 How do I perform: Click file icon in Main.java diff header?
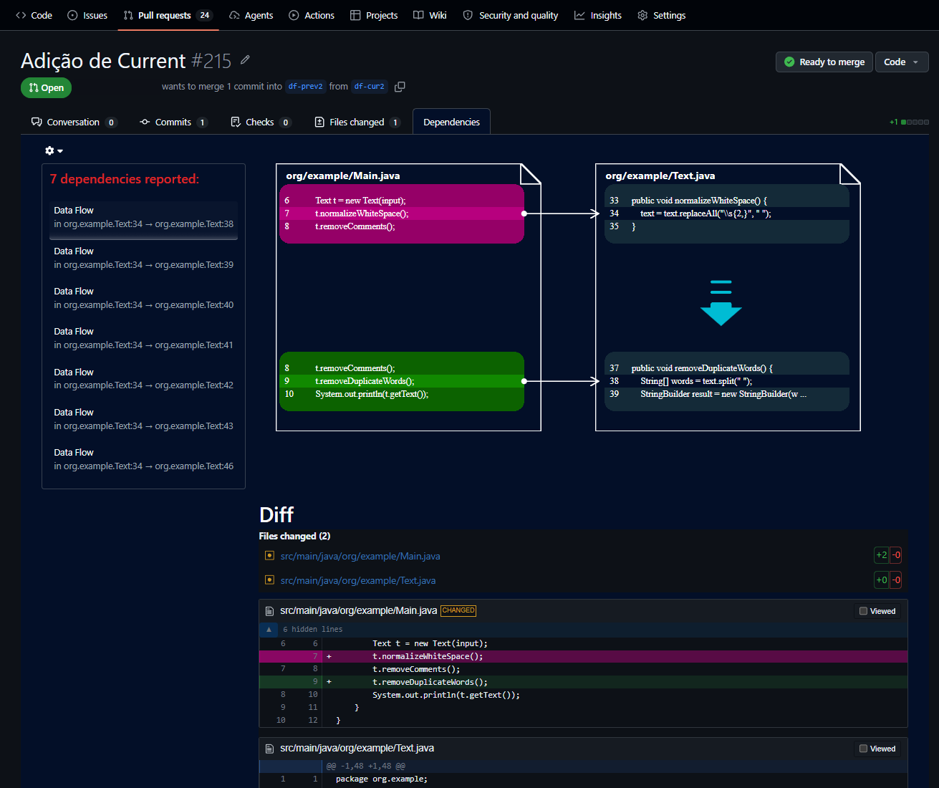coord(269,611)
